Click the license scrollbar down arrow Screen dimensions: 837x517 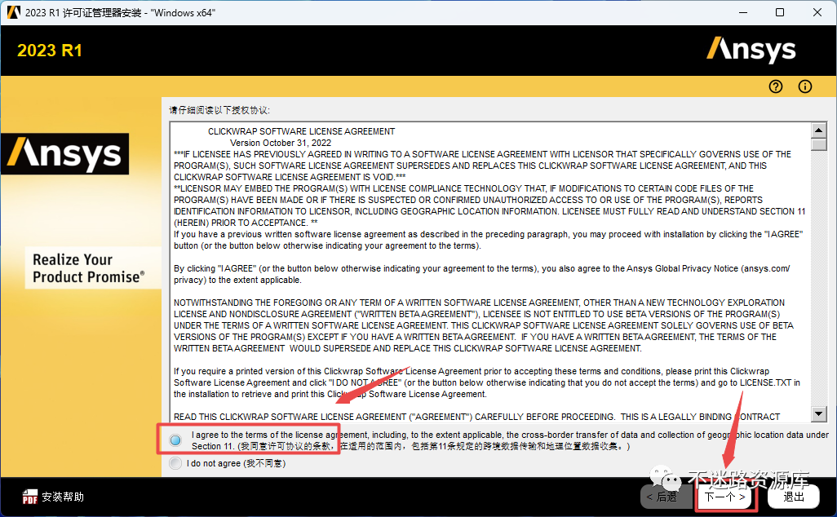pos(818,413)
